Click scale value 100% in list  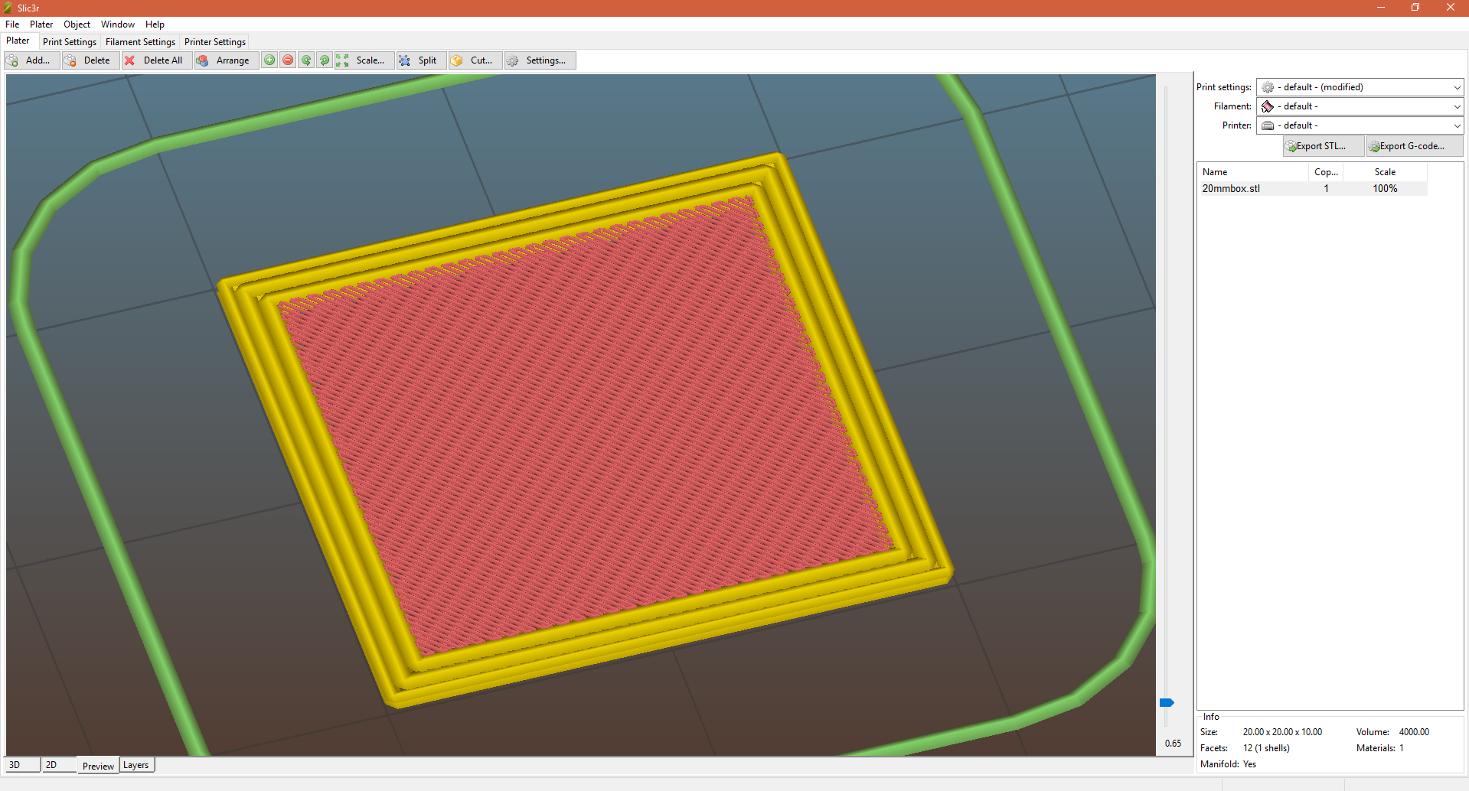tap(1385, 188)
